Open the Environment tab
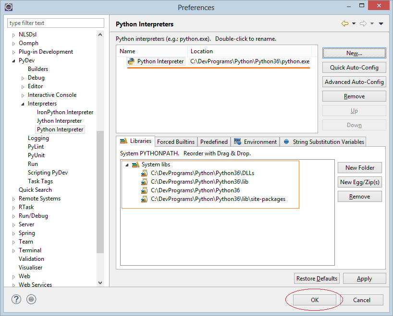 point(255,142)
